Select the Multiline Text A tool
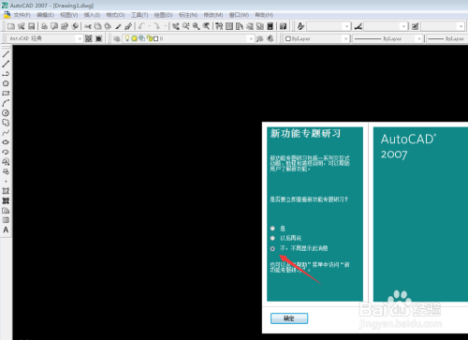The height and width of the screenshot is (340, 468). coord(6,230)
